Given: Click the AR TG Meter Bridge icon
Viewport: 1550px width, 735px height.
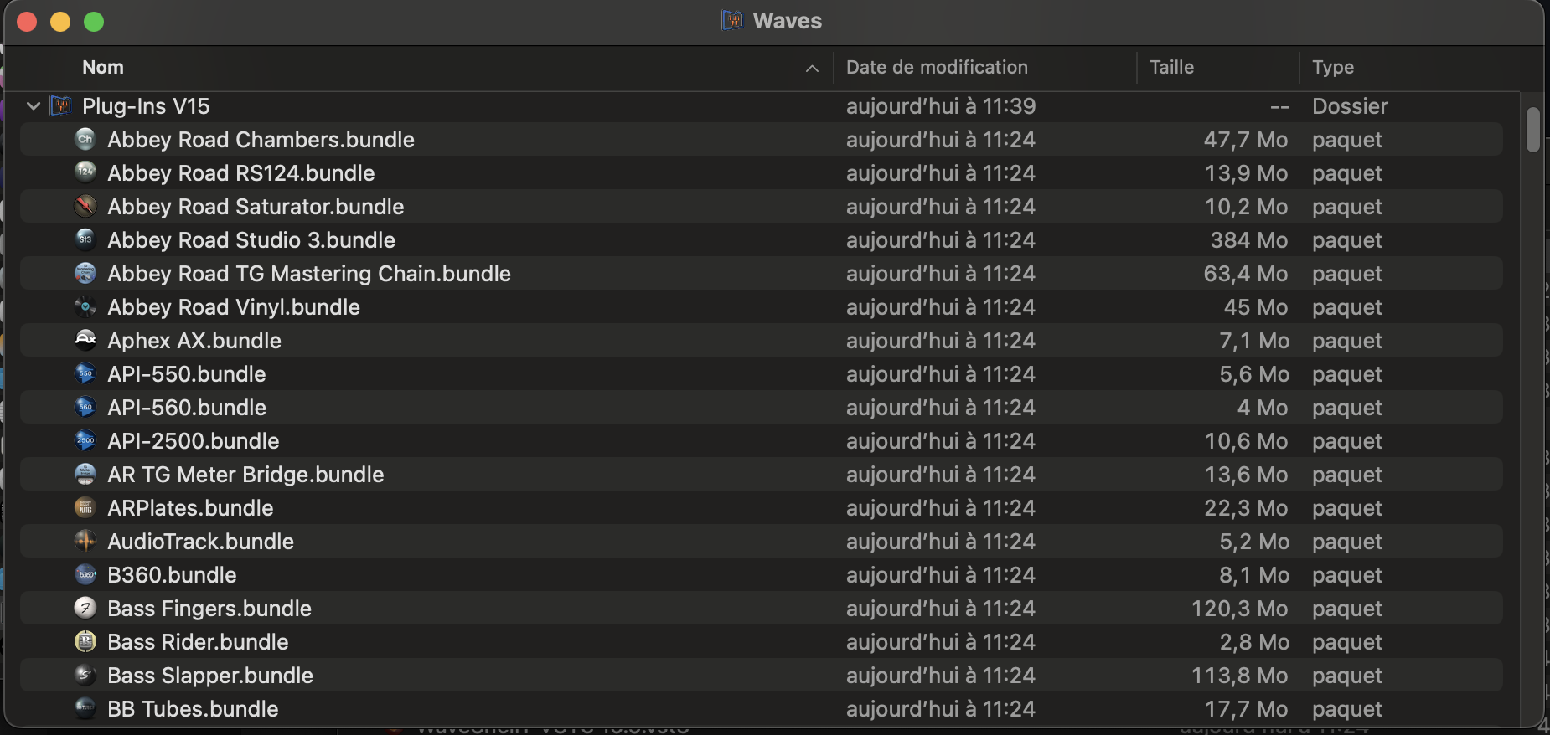Looking at the screenshot, I should [x=85, y=474].
